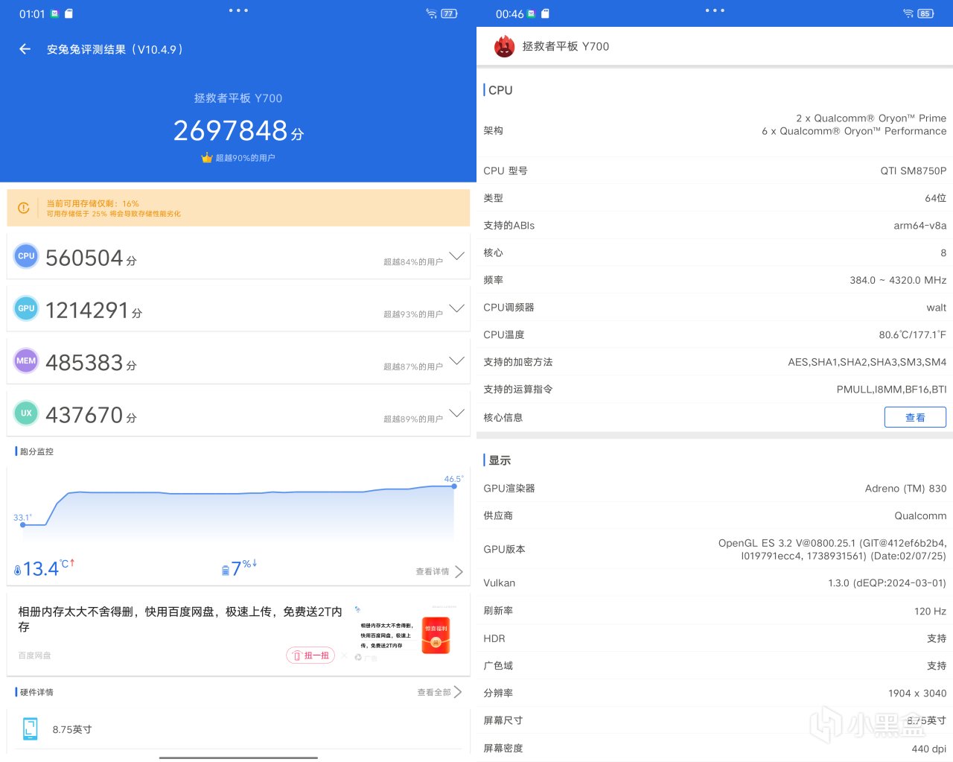Tap the purple MEM score badge icon
Image resolution: width=953 pixels, height=762 pixels.
pos(26,361)
